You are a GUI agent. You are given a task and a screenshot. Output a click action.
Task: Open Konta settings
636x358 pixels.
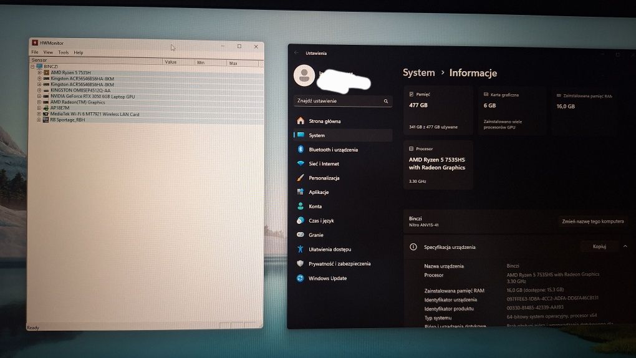pos(343,206)
